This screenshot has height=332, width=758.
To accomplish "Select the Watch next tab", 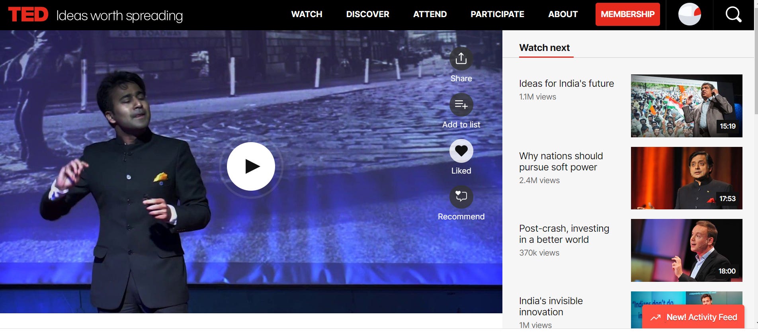I will tap(544, 48).
